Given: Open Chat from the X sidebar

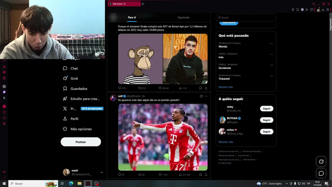Looking at the screenshot, I should tap(70, 68).
